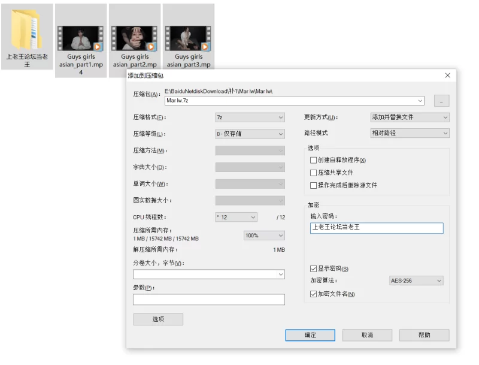Open the 更新方式 dropdown
This screenshot has height=365, width=479.
[410, 117]
